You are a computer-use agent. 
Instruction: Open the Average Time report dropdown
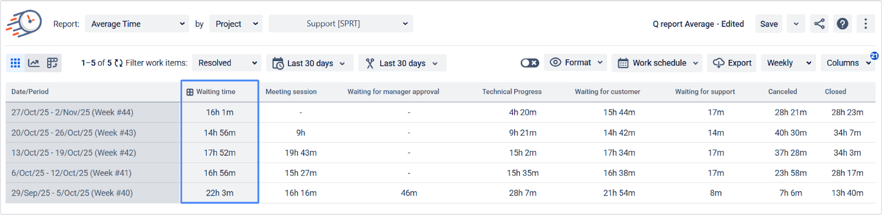pyautogui.click(x=137, y=24)
